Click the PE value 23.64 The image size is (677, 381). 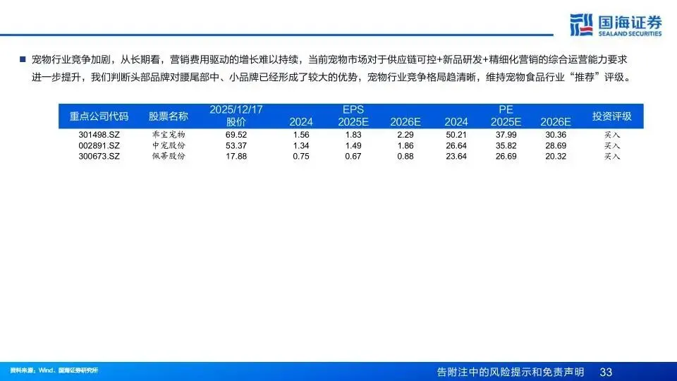click(456, 157)
